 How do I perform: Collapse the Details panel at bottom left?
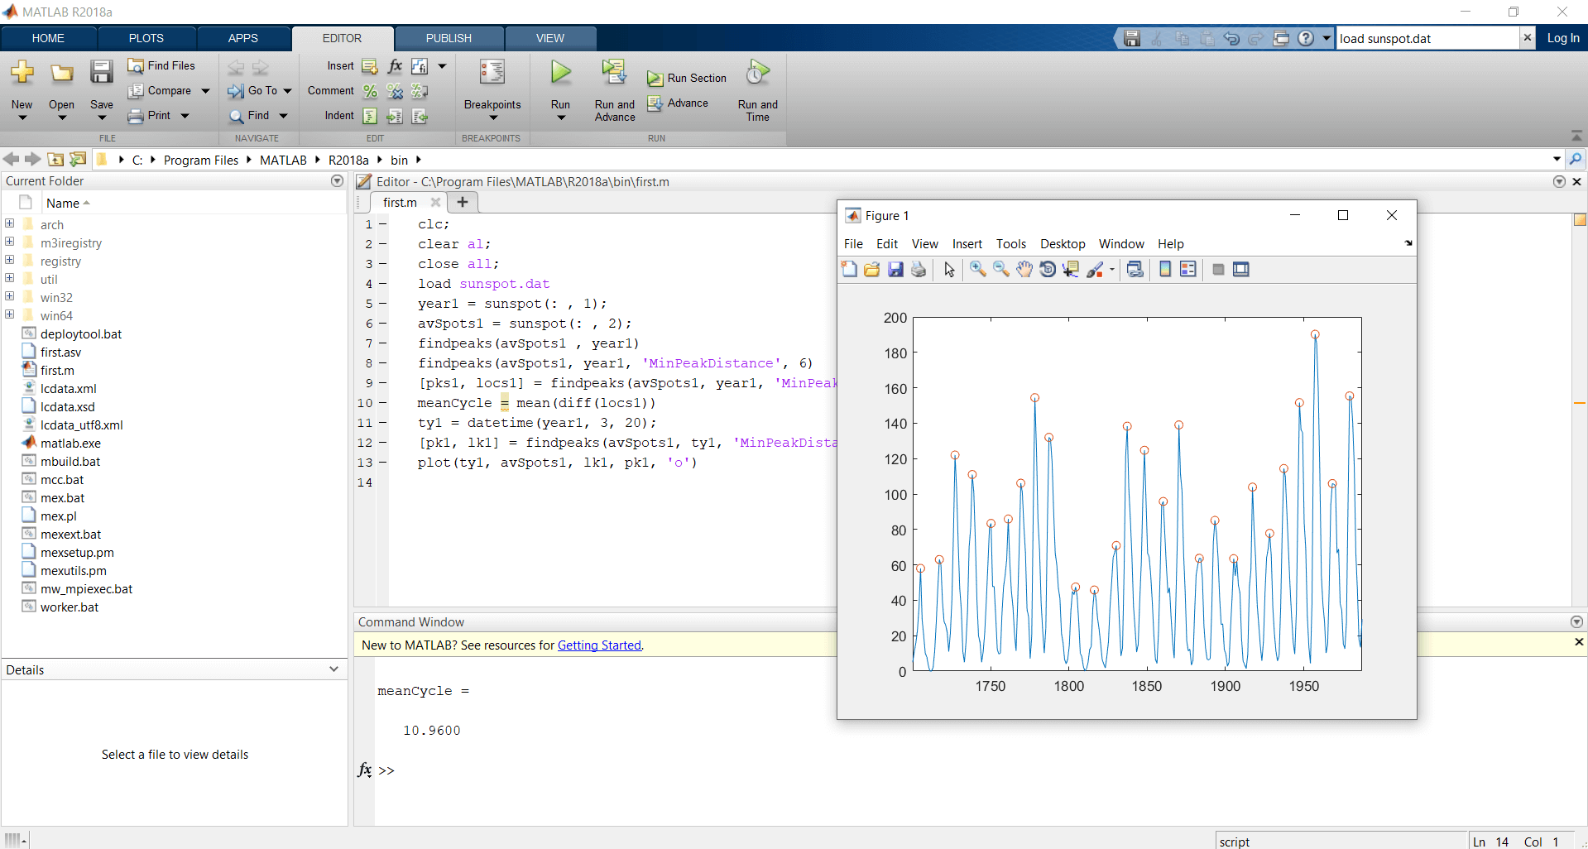pyautogui.click(x=333, y=669)
